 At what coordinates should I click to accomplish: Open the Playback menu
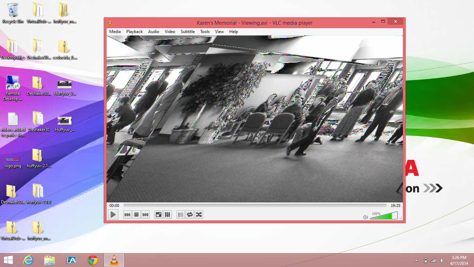coord(134,32)
